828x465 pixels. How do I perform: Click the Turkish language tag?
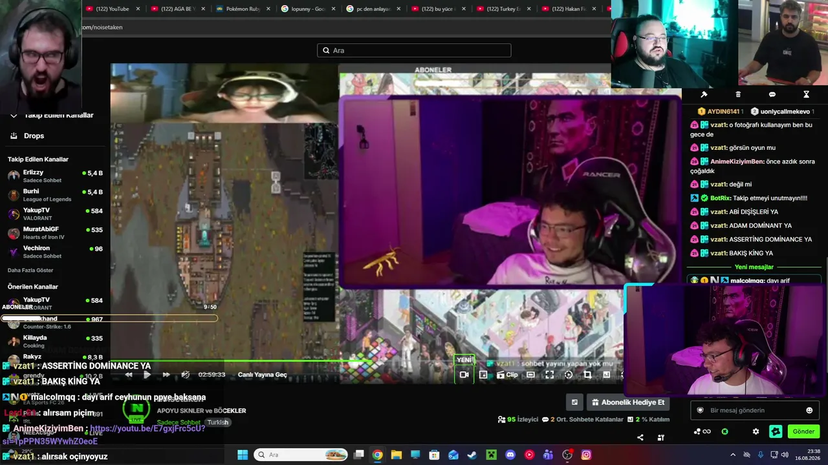pyautogui.click(x=218, y=422)
